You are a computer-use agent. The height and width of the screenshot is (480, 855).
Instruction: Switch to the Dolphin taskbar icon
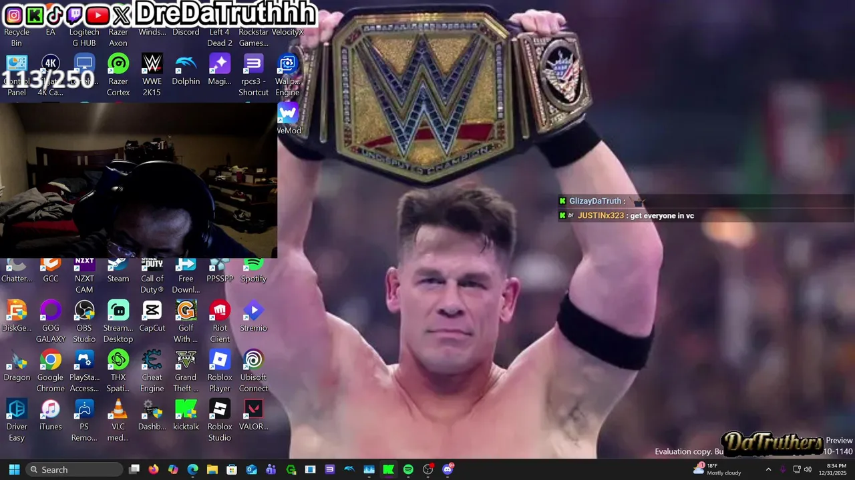point(349,469)
